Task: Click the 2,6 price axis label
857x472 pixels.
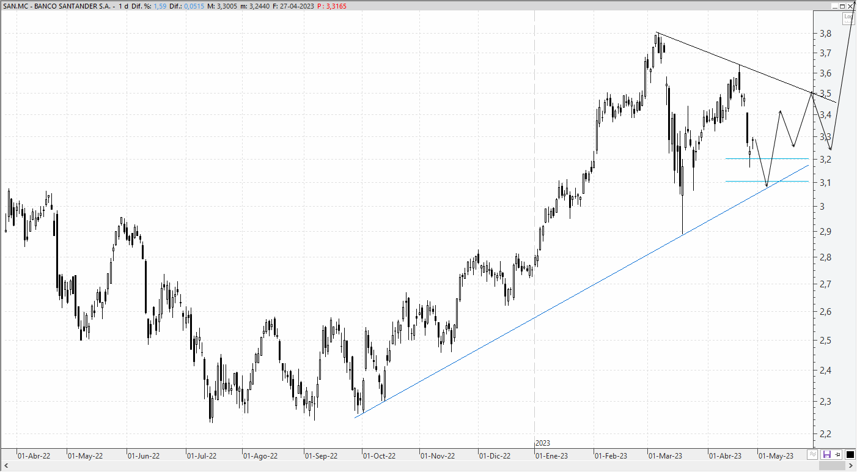Action: click(x=825, y=312)
